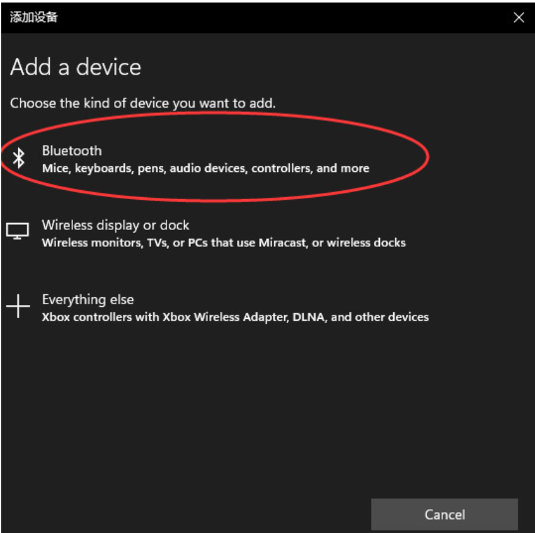Viewport: 535px width, 533px height.
Task: Click the Cancel button
Action: pos(444,514)
